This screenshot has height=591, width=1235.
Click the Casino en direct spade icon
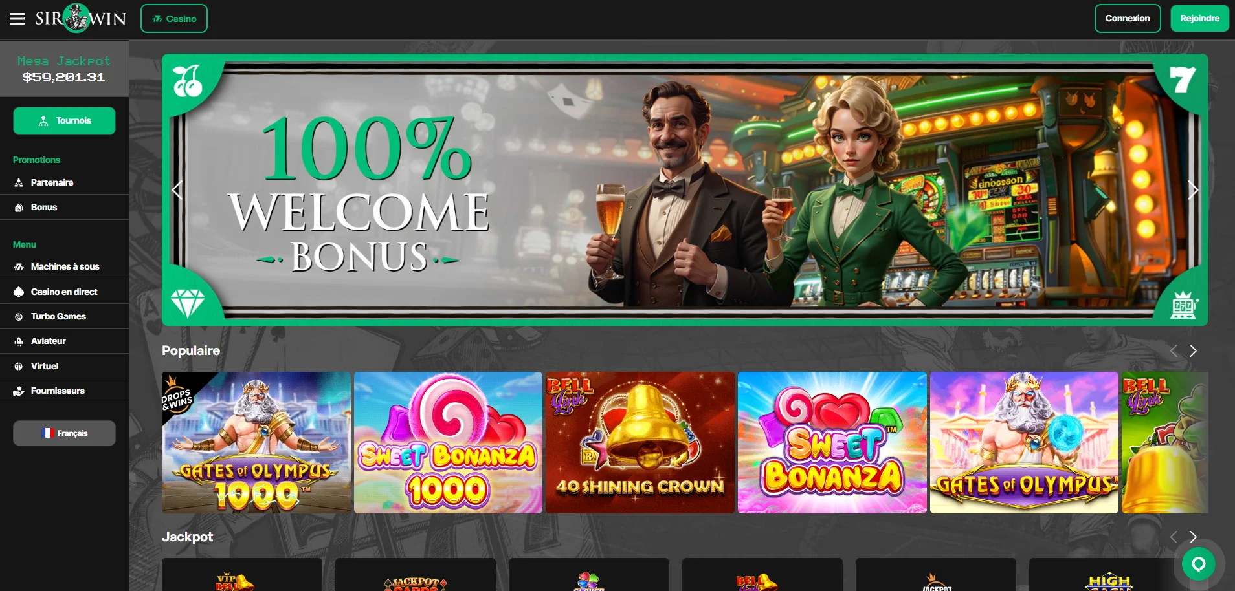click(x=19, y=292)
